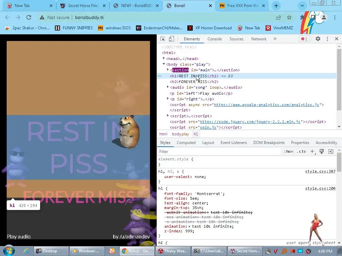Click the browser back arrow

click(x=7, y=17)
